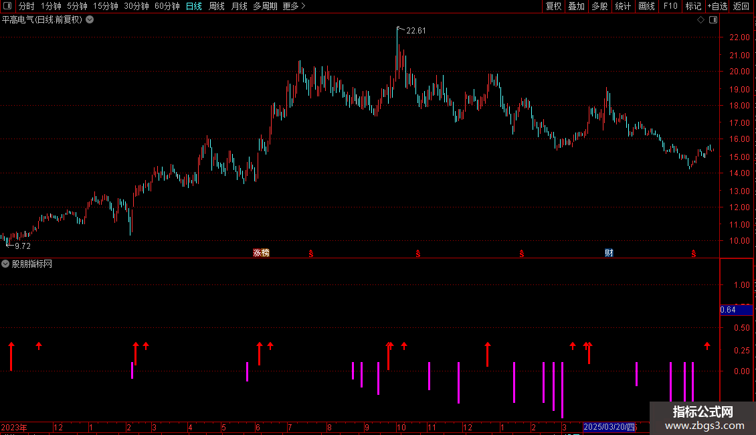Click the 股朋指标网 indicator name
Viewport: 756px width, 435px height.
coord(32,264)
